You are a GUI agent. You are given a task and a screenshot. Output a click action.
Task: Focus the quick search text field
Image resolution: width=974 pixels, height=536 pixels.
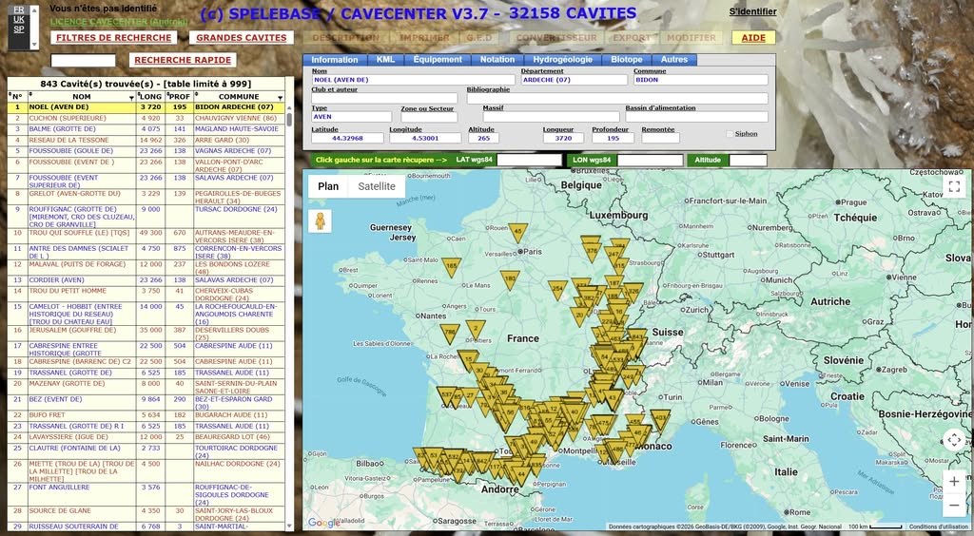click(83, 61)
